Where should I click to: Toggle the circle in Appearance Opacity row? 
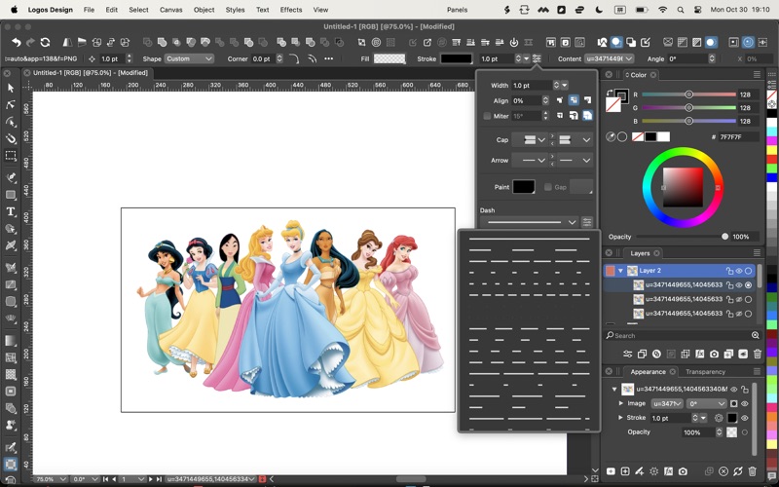click(744, 432)
